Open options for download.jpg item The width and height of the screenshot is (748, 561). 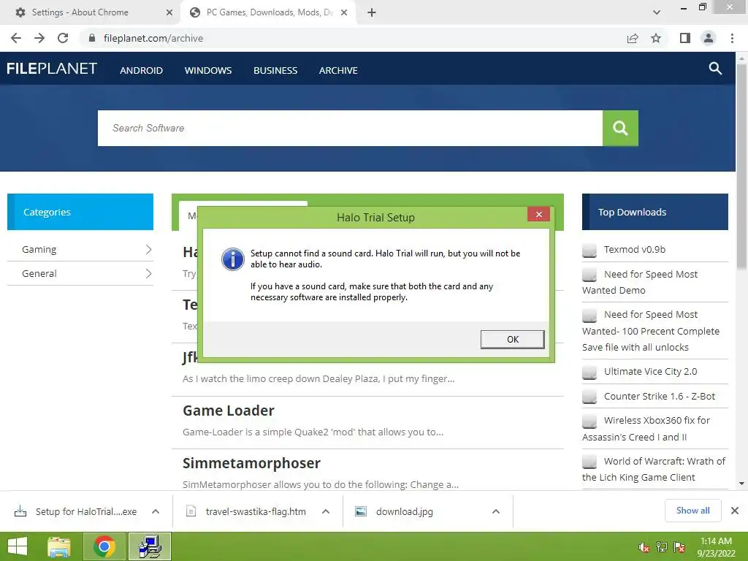(x=496, y=511)
